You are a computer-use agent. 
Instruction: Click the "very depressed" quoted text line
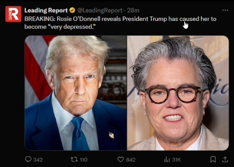tap(60, 27)
